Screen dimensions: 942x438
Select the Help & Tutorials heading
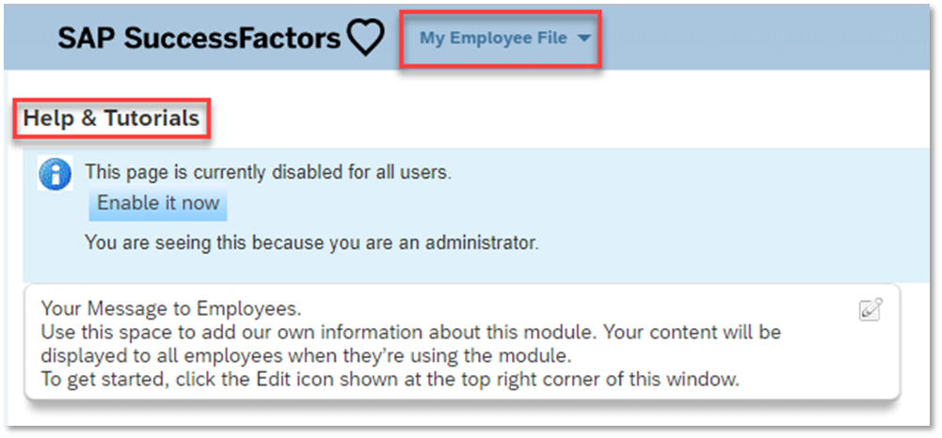click(x=111, y=118)
